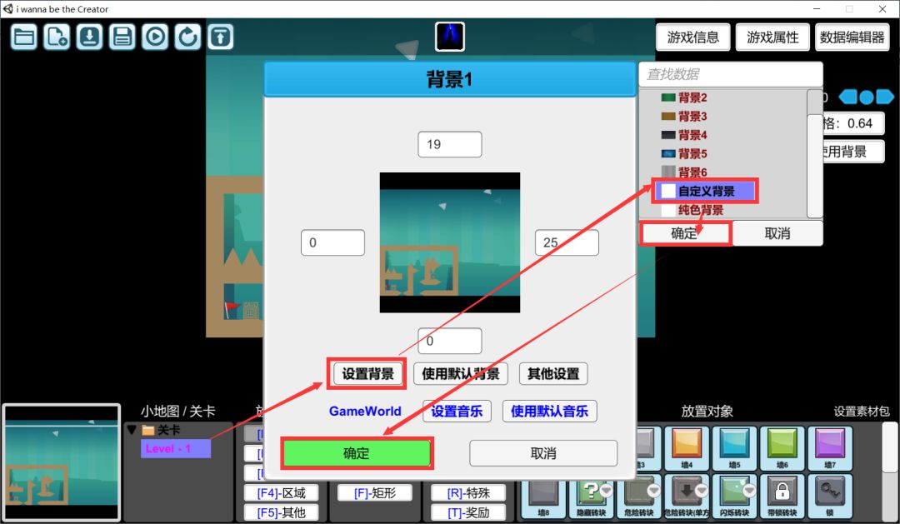Open the 游戏属性 panel

(x=772, y=37)
